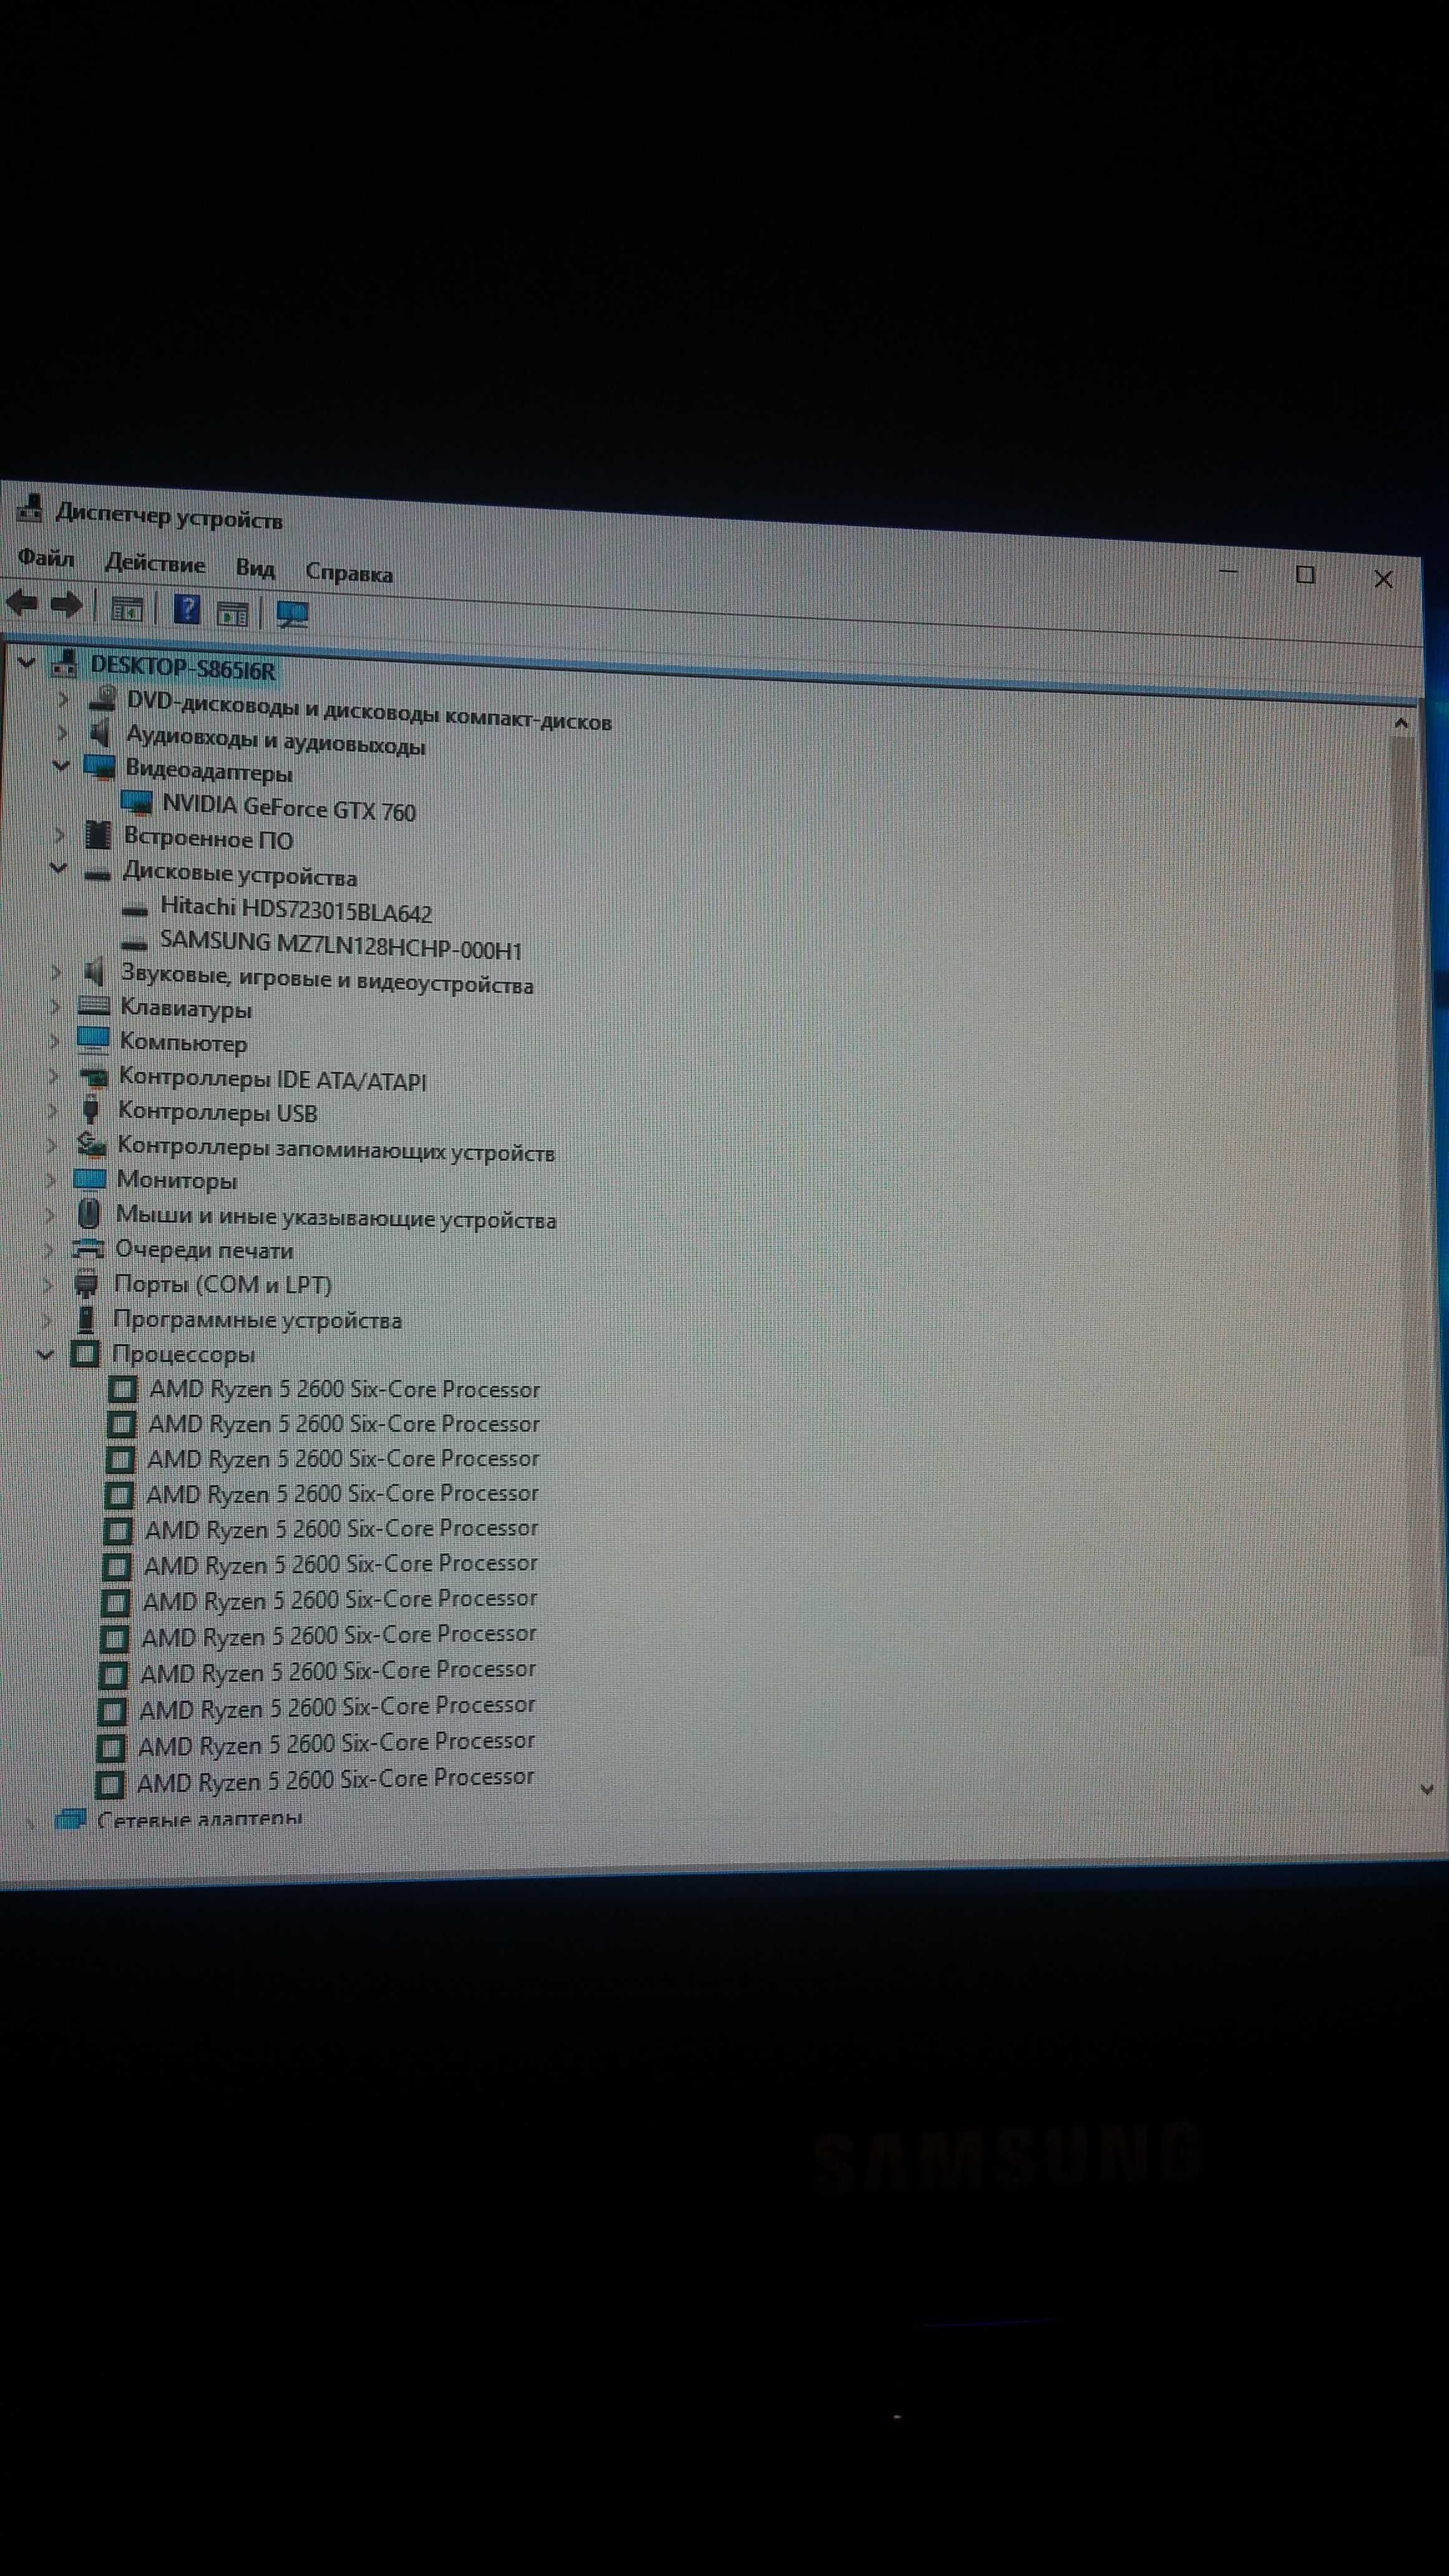
Task: Close the Диспетчер устройств window
Action: (x=1384, y=578)
